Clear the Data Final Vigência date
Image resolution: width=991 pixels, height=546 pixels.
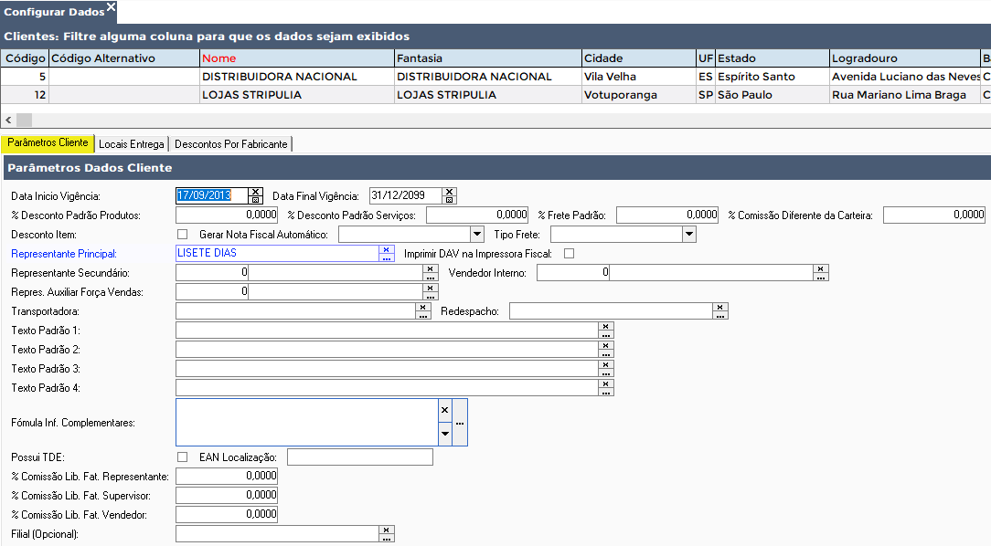[x=450, y=191]
